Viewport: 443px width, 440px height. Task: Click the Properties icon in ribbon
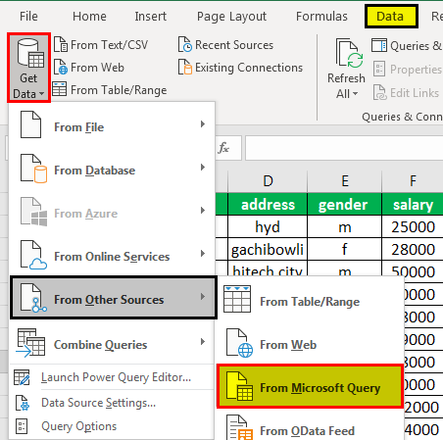coord(379,69)
